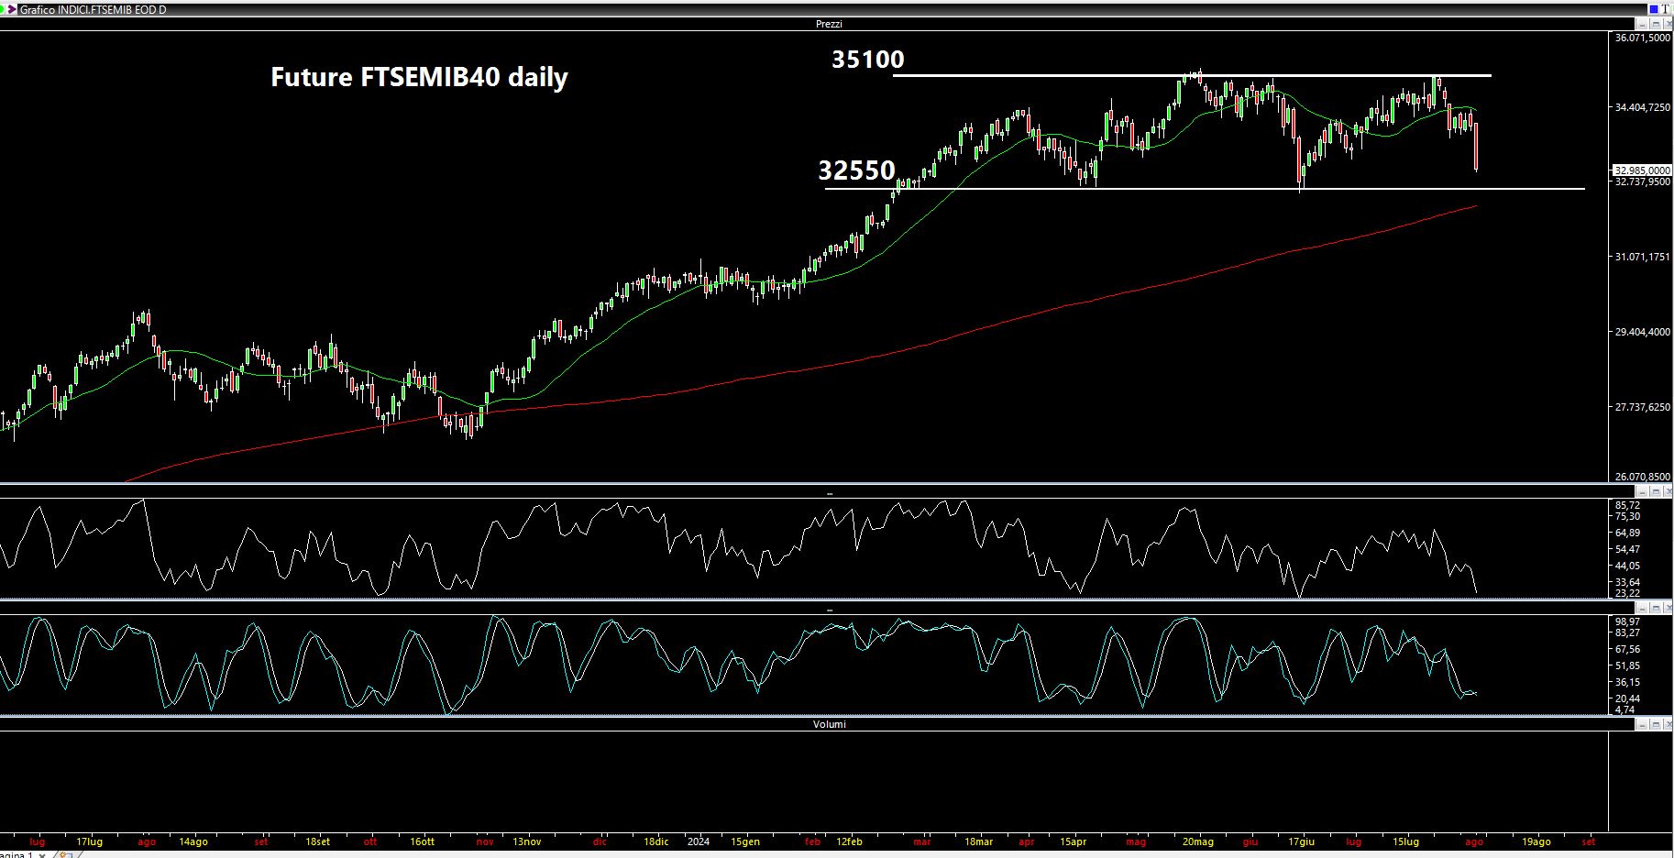The height and width of the screenshot is (858, 1674).
Task: Click the 'Future FTSEMIB40 daily' chart label
Action: (419, 77)
